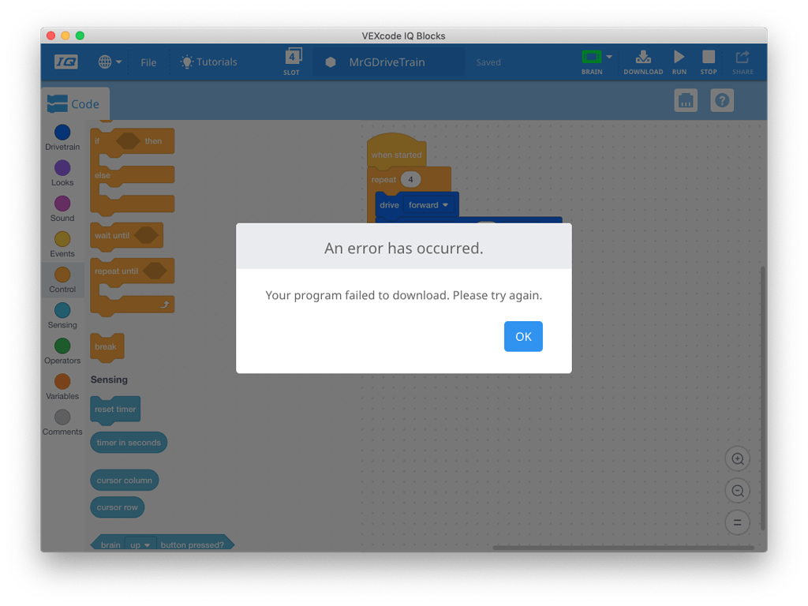Expand the dropdown arrow next to Brain
The width and height of the screenshot is (808, 606).
coord(608,57)
